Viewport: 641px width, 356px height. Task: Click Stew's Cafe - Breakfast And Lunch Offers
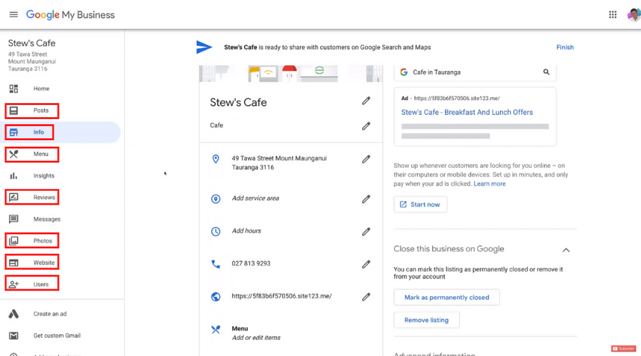click(467, 112)
